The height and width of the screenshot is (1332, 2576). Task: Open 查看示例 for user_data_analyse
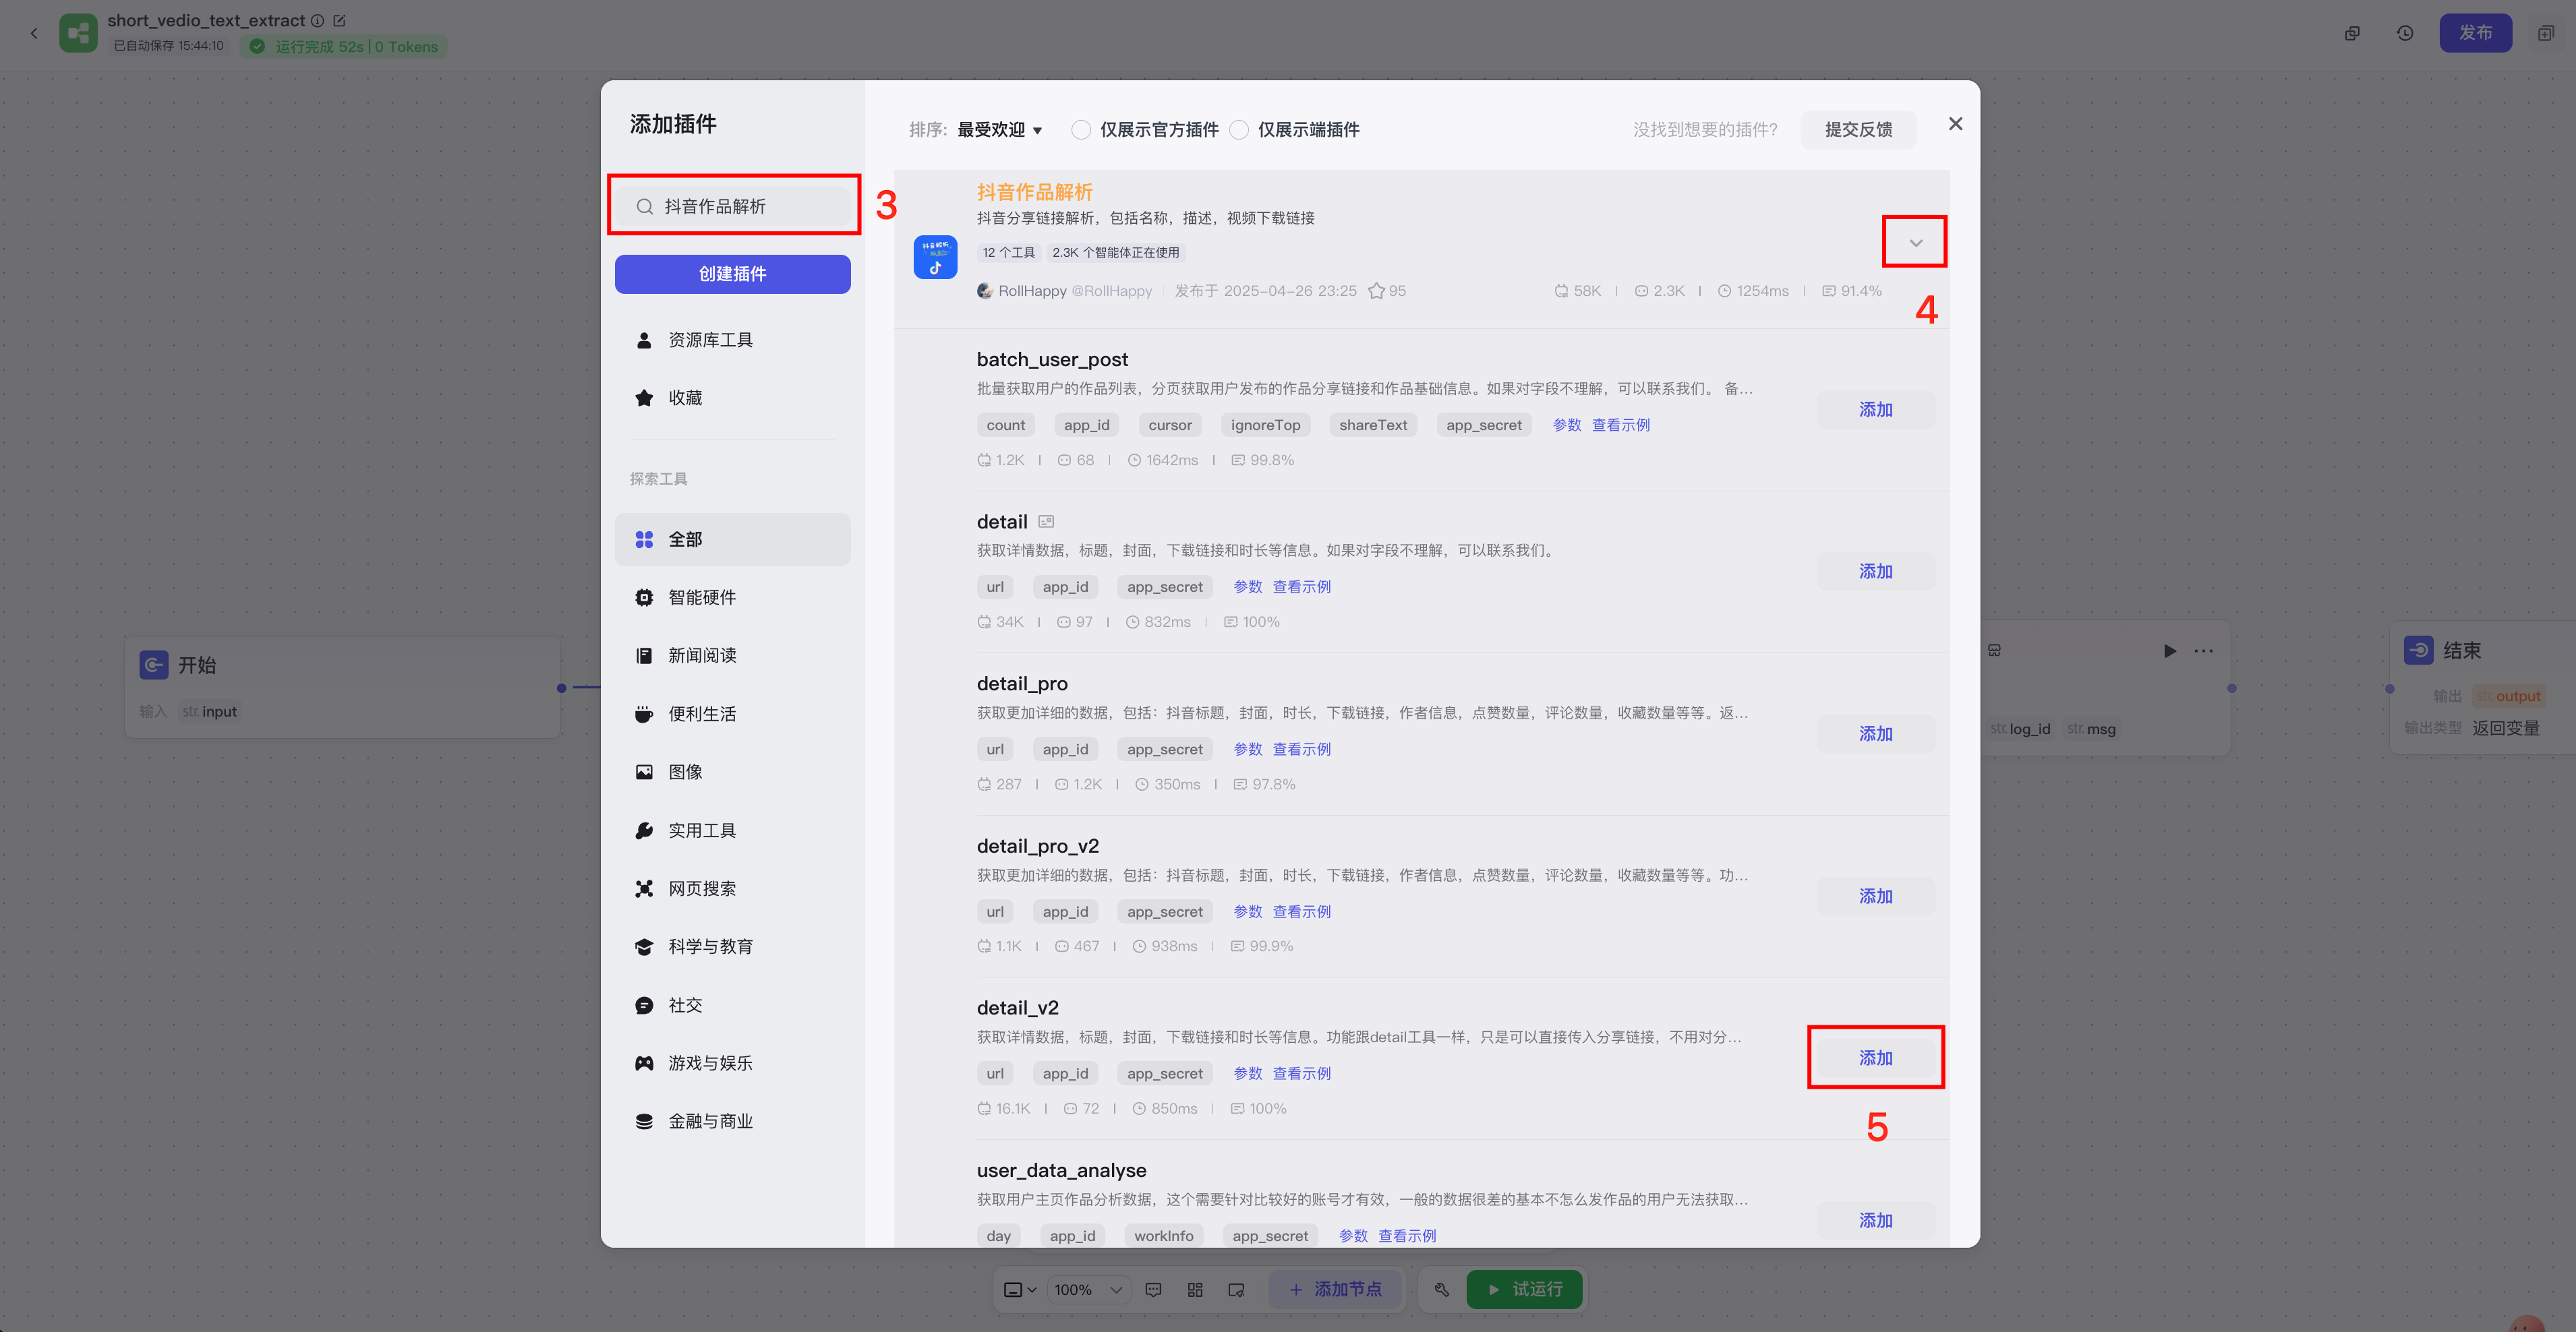[1406, 1236]
